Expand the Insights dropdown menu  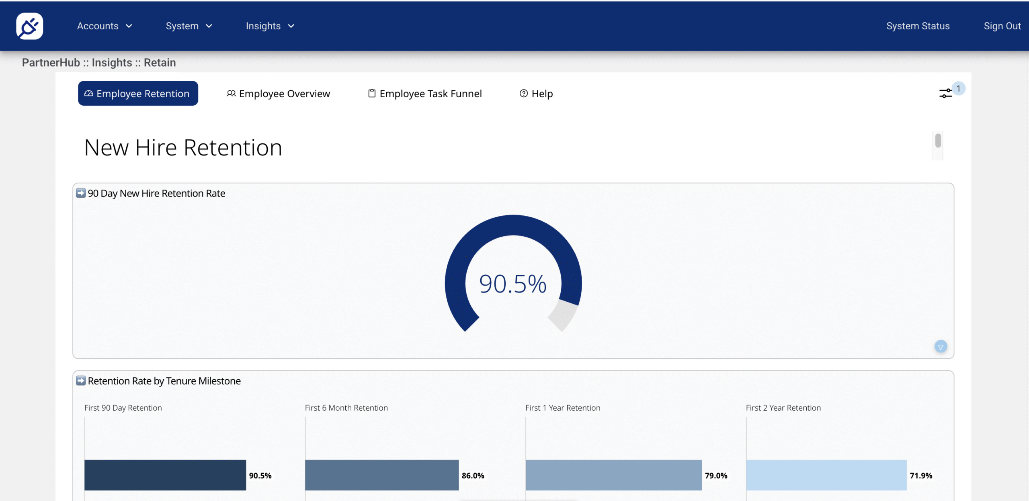[270, 26]
